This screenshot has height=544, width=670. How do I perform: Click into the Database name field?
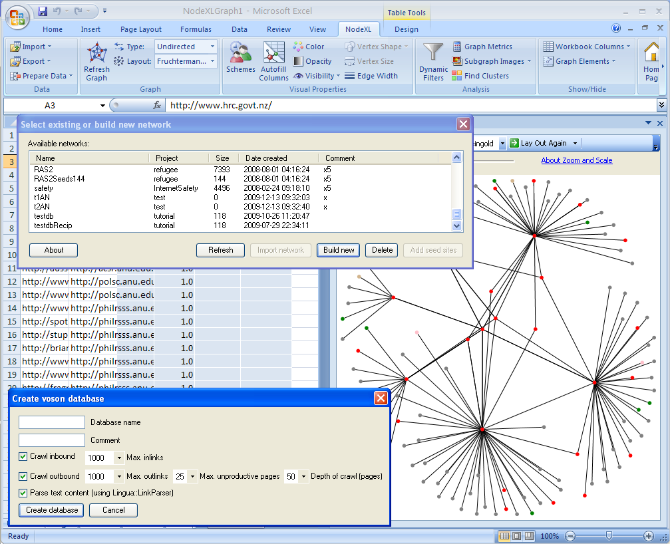(x=52, y=422)
